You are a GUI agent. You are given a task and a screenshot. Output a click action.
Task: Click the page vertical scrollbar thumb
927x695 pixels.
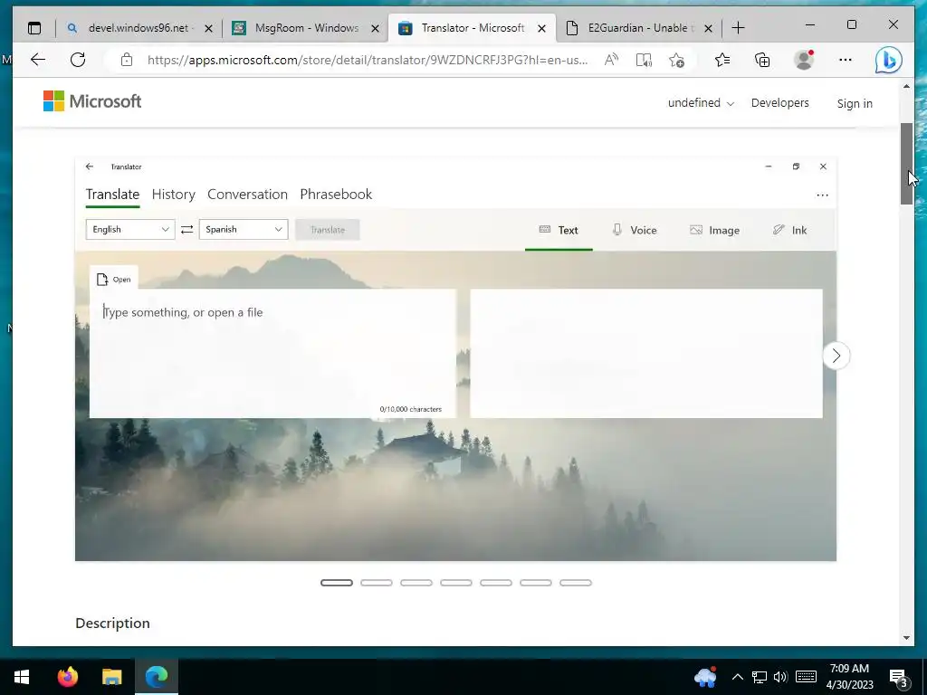pyautogui.click(x=907, y=164)
